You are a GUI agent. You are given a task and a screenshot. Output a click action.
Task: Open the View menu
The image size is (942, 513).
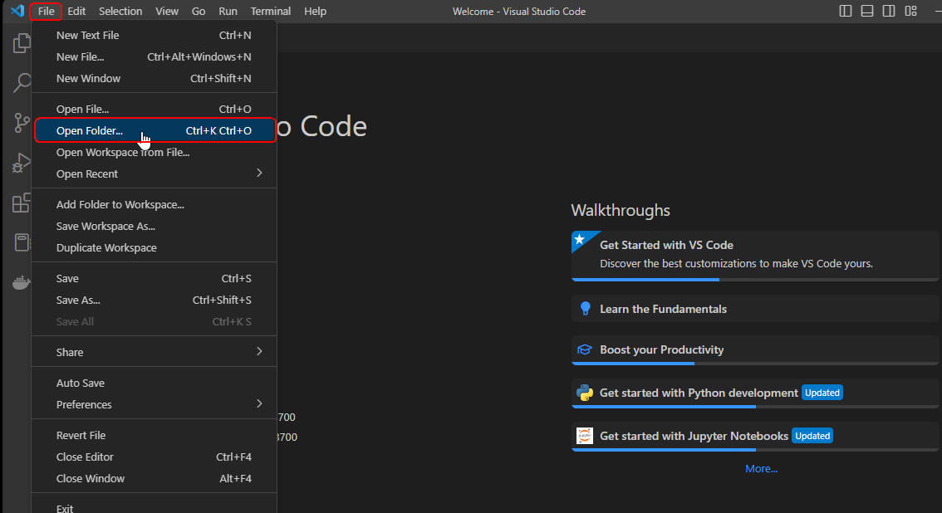pos(167,11)
